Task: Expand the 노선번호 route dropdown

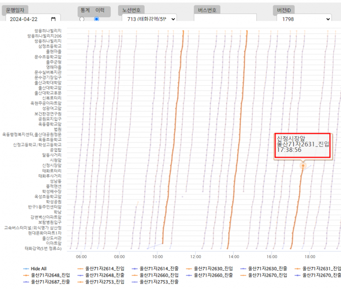Action: (x=149, y=19)
